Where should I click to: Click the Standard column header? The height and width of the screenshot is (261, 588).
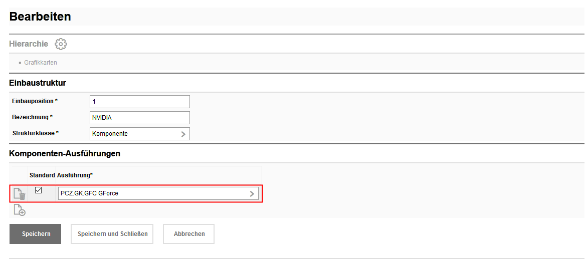[x=42, y=175]
